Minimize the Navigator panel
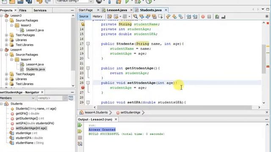The height and width of the screenshot is (152, 271). [72, 92]
